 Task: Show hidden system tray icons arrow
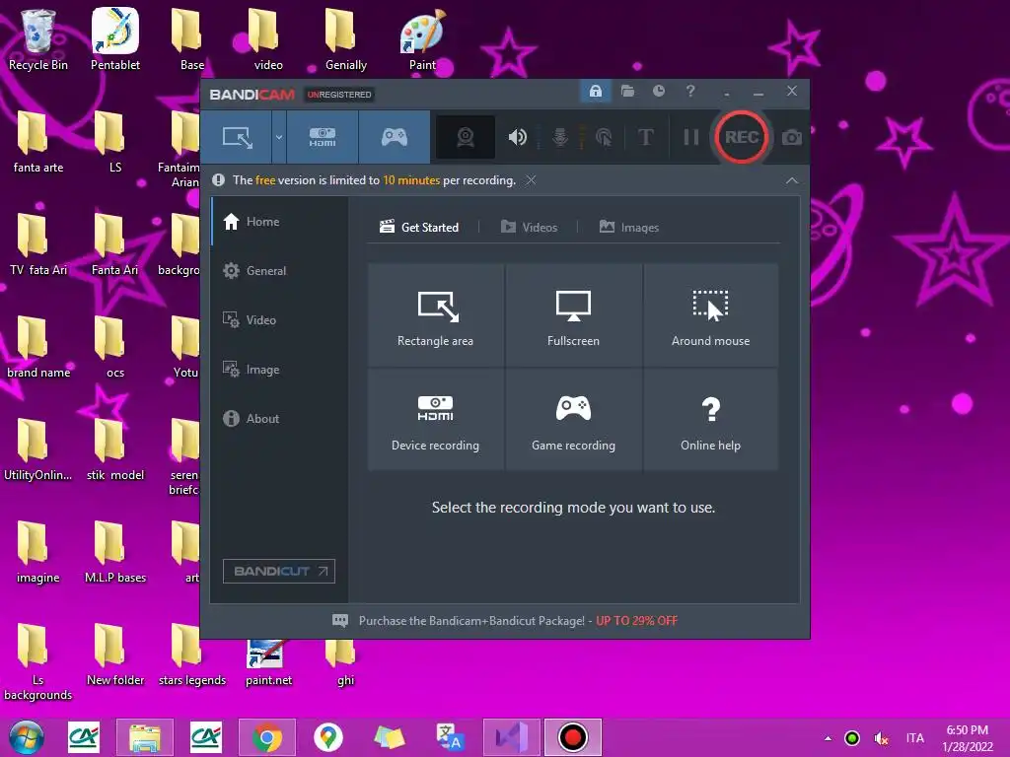[x=828, y=738]
